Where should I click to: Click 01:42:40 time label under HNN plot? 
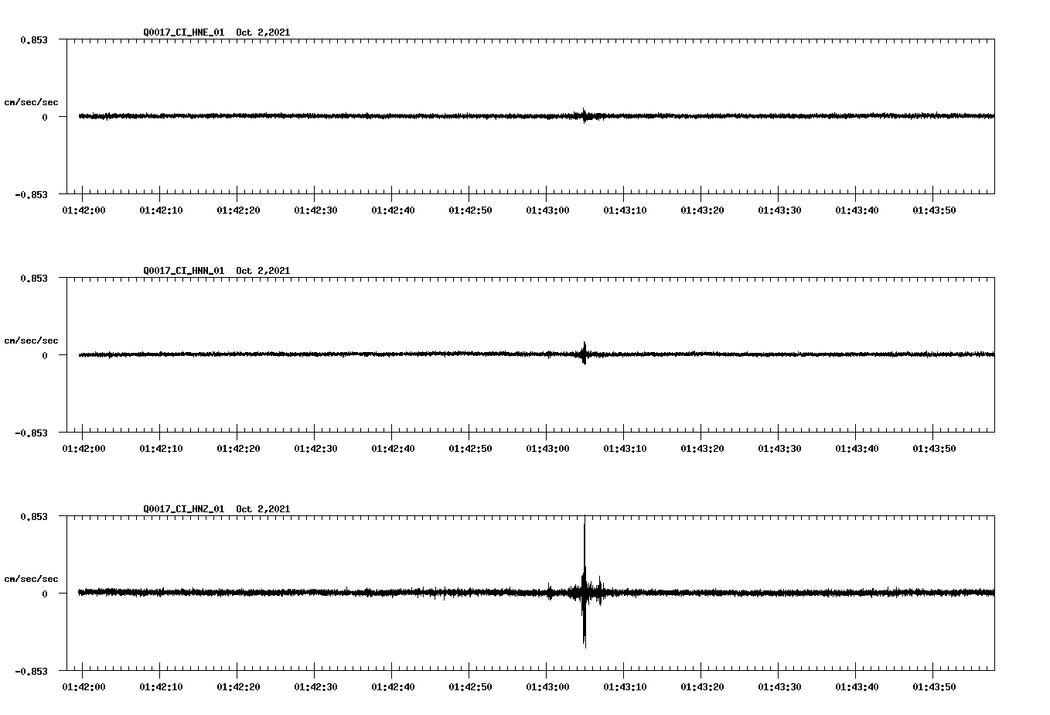(393, 449)
